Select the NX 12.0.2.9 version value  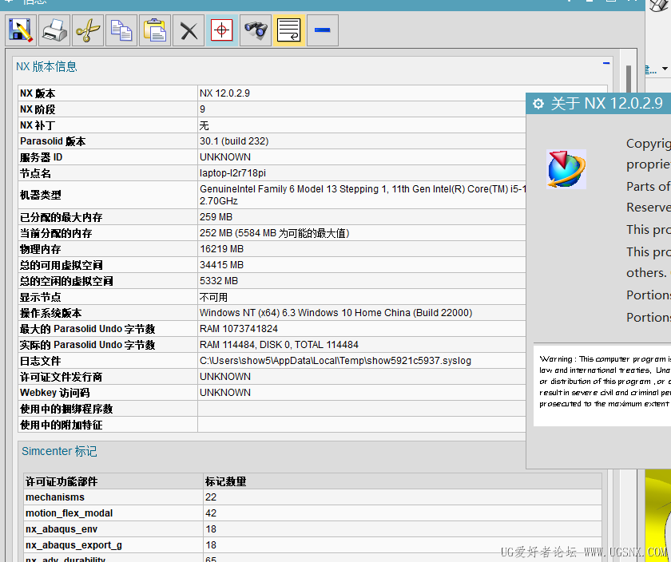224,93
